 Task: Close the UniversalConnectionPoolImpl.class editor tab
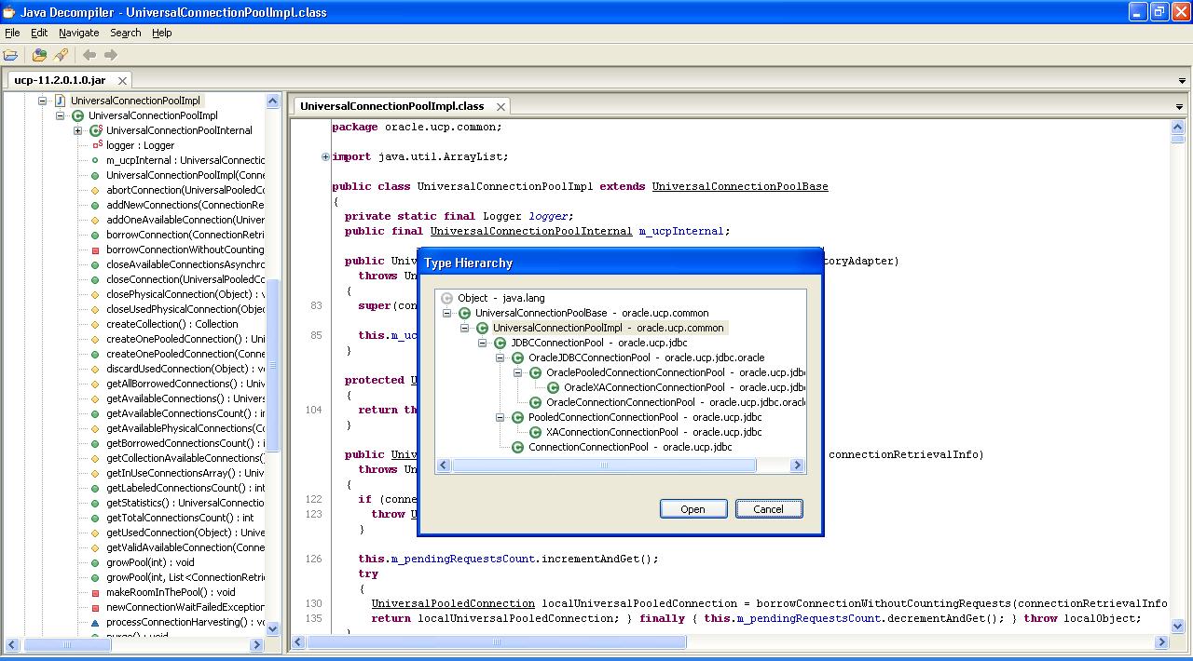pos(501,107)
